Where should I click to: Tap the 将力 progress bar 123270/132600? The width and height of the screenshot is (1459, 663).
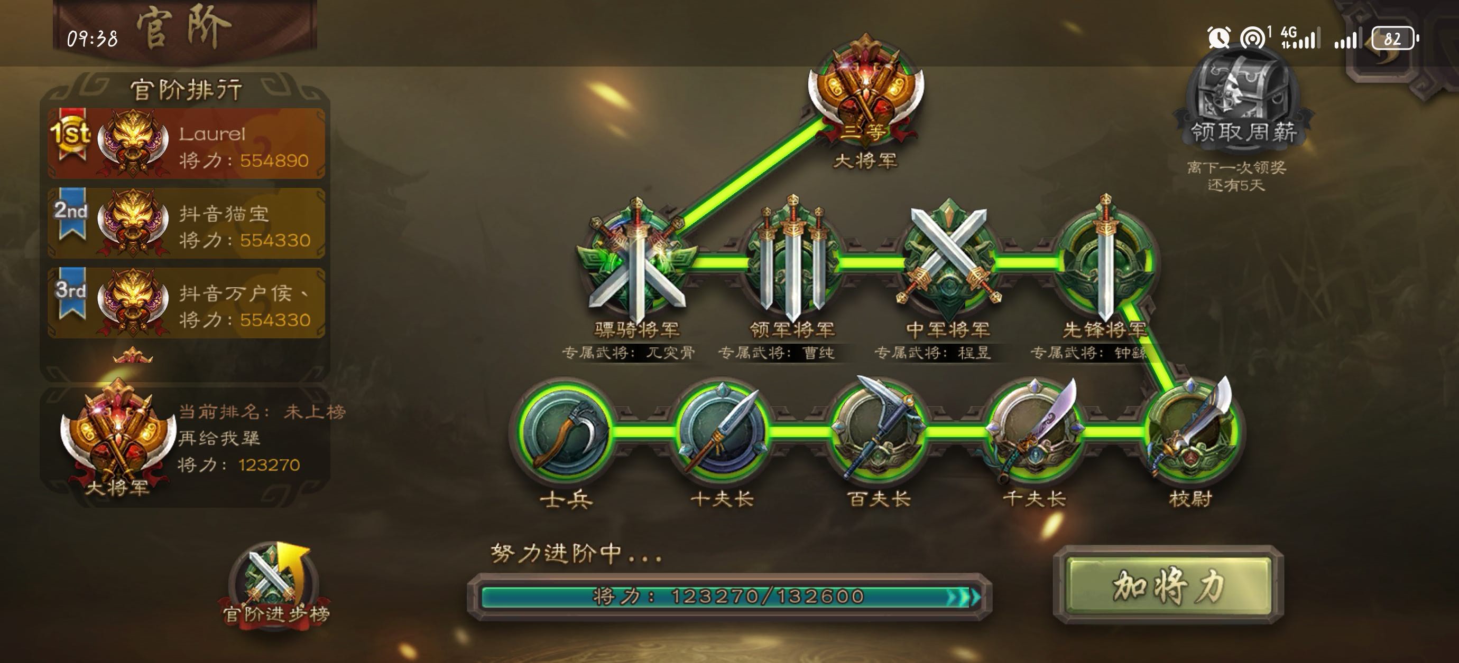coord(729,597)
